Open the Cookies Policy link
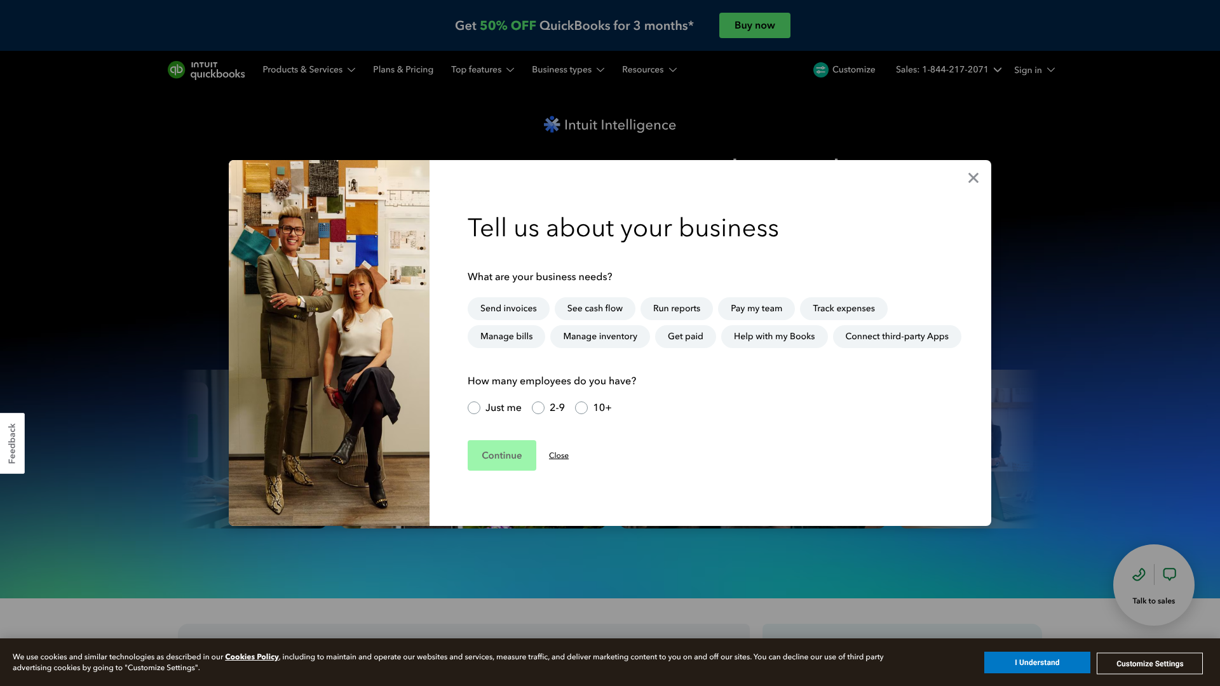Image resolution: width=1220 pixels, height=686 pixels. (x=252, y=656)
